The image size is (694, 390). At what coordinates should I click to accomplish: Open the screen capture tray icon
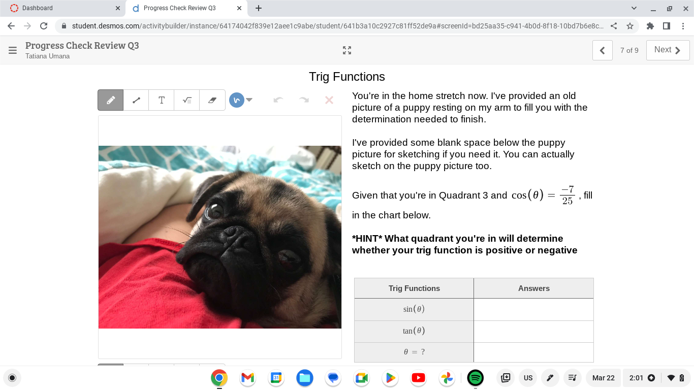point(506,378)
